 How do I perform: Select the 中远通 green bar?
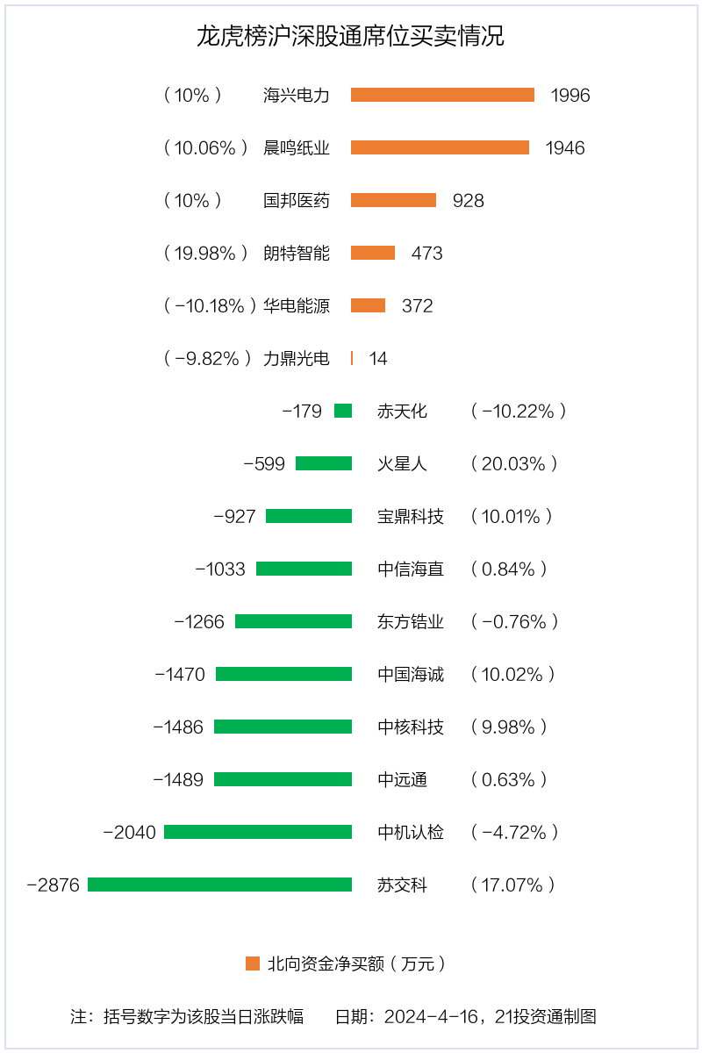pos(283,779)
